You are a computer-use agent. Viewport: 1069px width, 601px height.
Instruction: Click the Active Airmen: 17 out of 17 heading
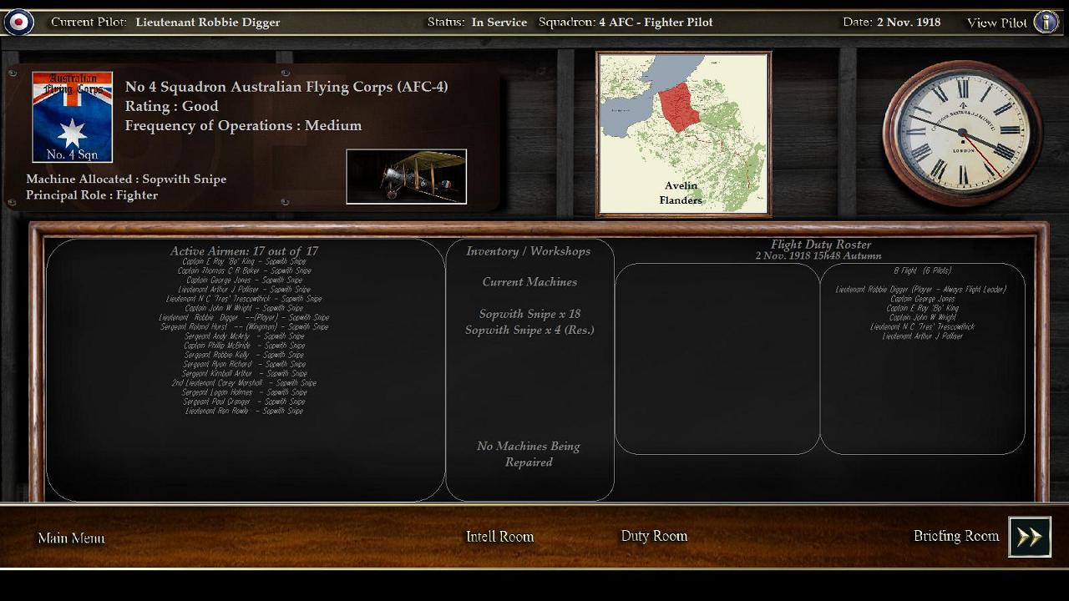click(244, 251)
